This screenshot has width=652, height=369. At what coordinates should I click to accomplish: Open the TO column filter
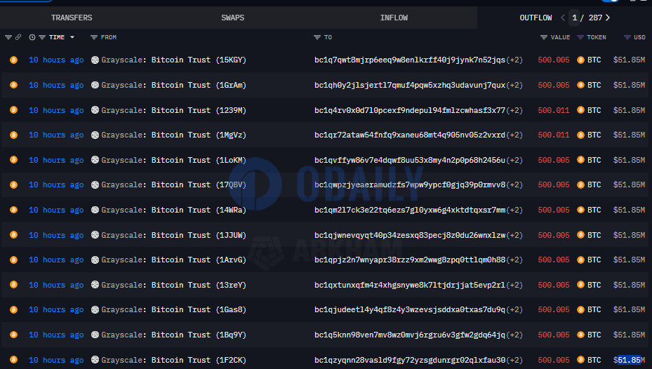[317, 37]
